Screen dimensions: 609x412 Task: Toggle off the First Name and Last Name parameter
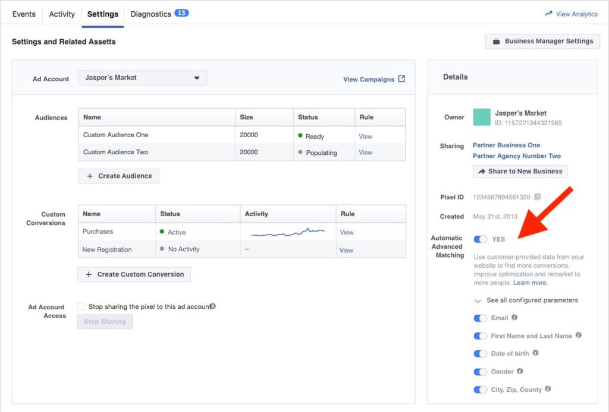click(x=480, y=335)
